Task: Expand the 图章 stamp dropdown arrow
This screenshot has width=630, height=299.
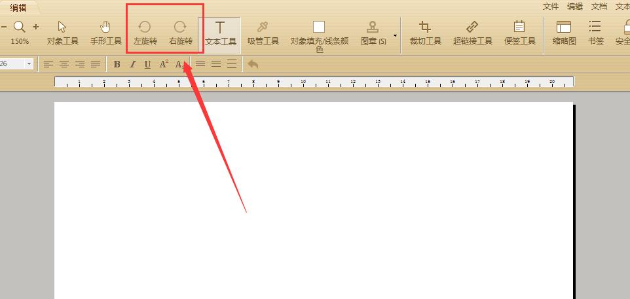Action: (x=395, y=36)
